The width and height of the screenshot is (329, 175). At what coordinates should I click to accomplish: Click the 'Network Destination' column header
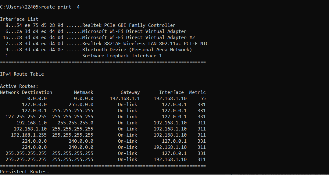(26, 92)
